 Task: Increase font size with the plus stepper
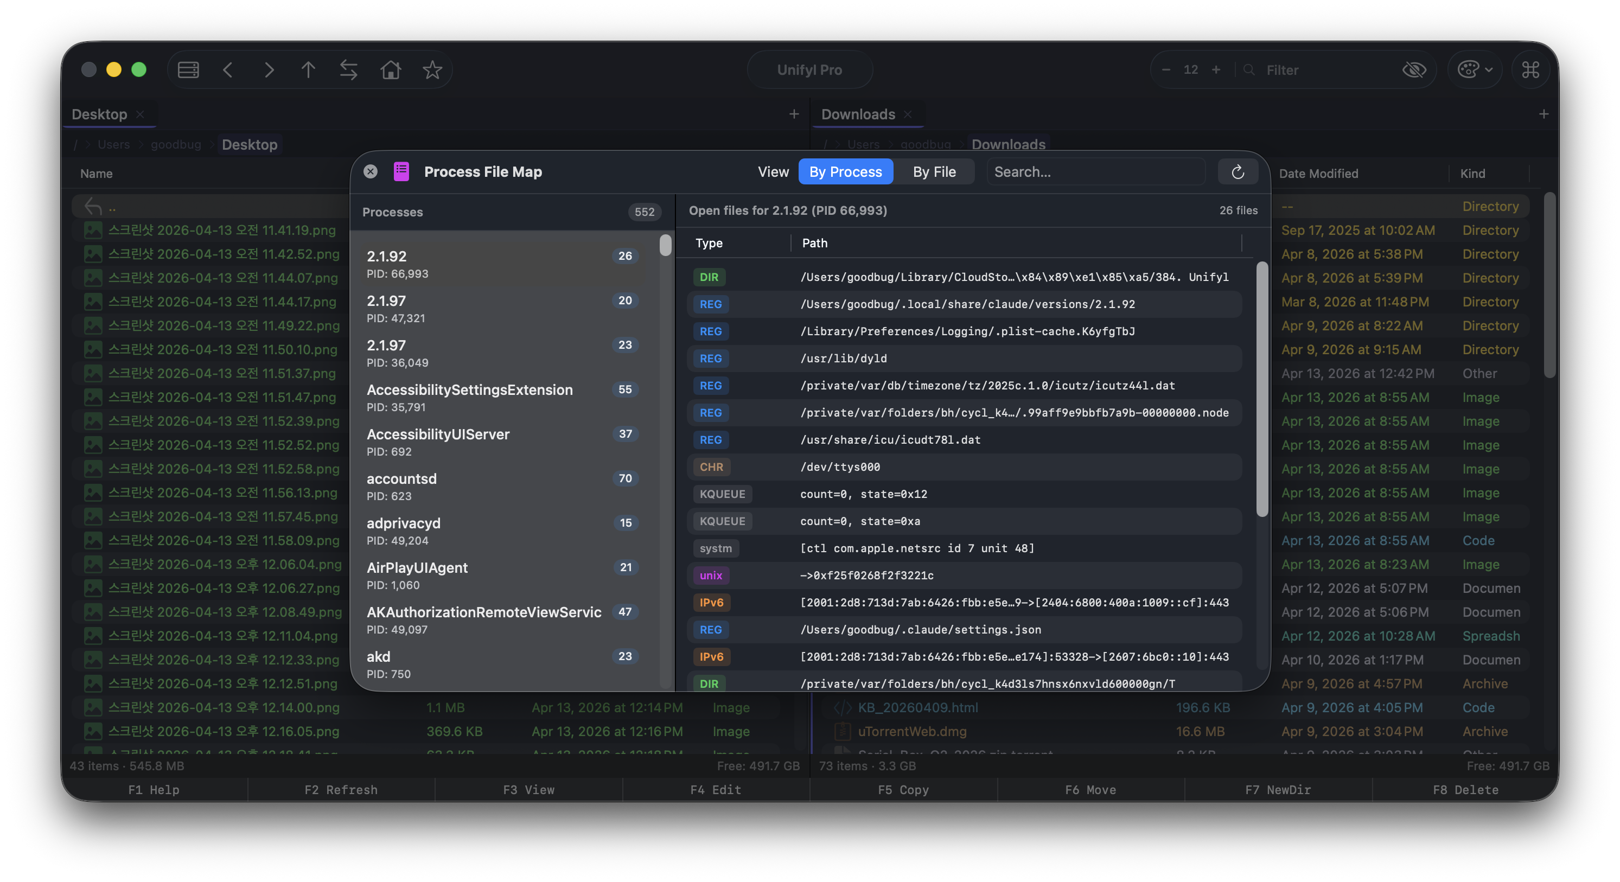pos(1216,70)
